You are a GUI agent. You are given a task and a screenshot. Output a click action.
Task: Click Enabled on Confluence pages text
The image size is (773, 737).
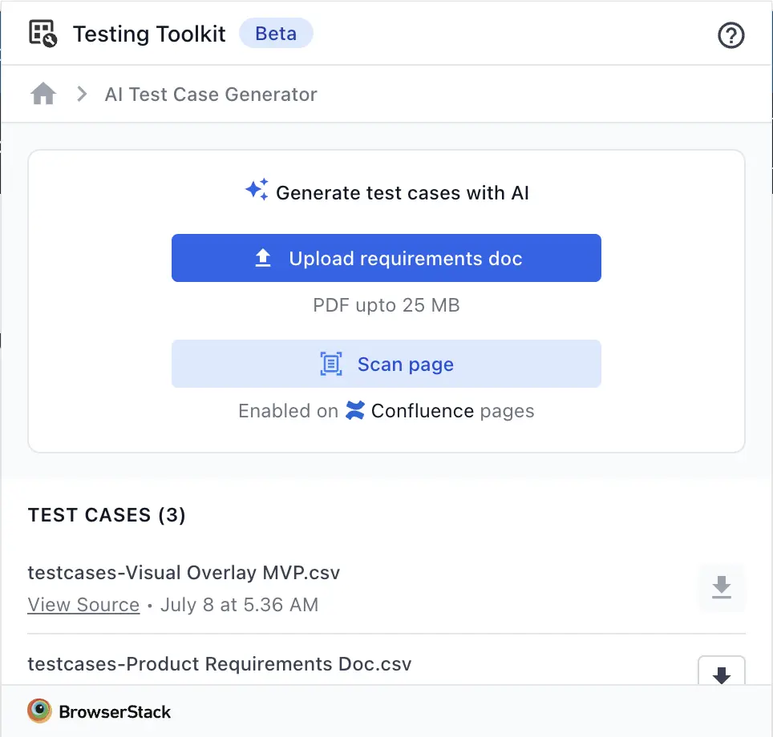[x=386, y=410]
